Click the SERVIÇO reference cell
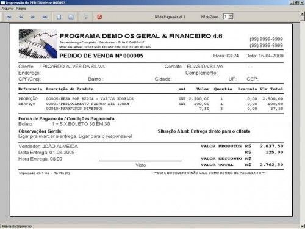The width and height of the screenshot is (305, 229). (27, 104)
